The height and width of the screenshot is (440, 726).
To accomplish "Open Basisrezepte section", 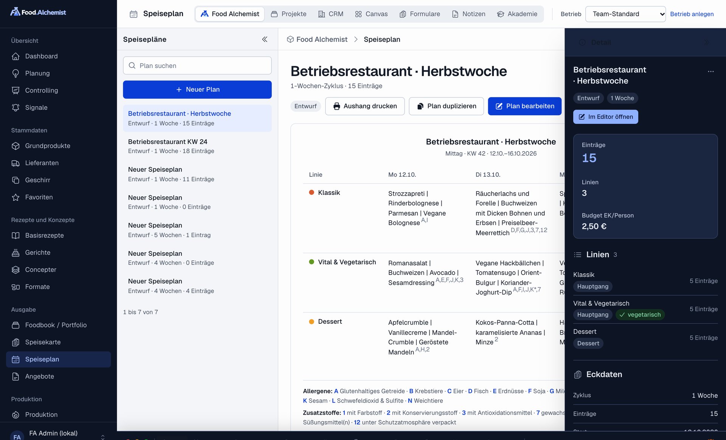I will 58,235.
